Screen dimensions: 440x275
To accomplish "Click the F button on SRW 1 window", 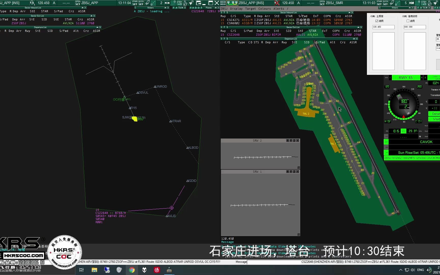I will click(291, 172).
